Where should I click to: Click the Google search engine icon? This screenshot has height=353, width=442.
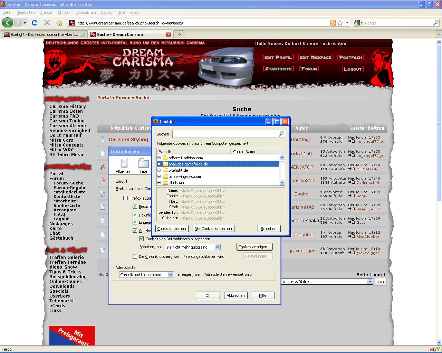point(357,23)
